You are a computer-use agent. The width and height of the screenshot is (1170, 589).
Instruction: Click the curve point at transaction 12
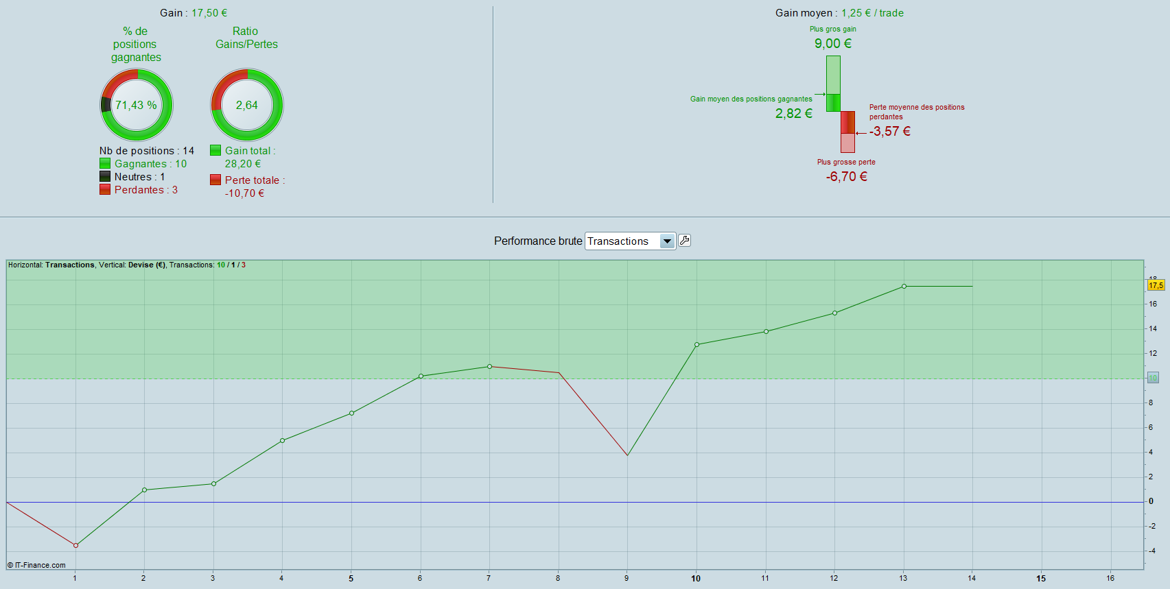pos(834,313)
